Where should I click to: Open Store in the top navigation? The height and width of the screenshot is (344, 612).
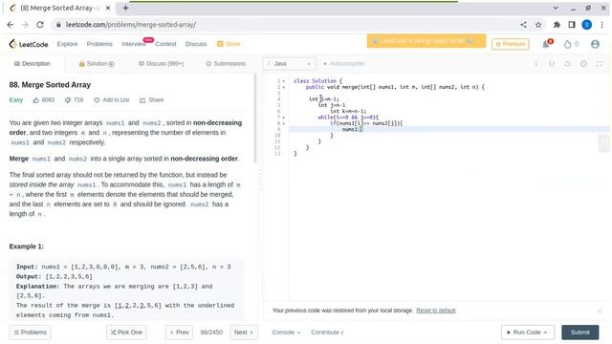coord(229,44)
